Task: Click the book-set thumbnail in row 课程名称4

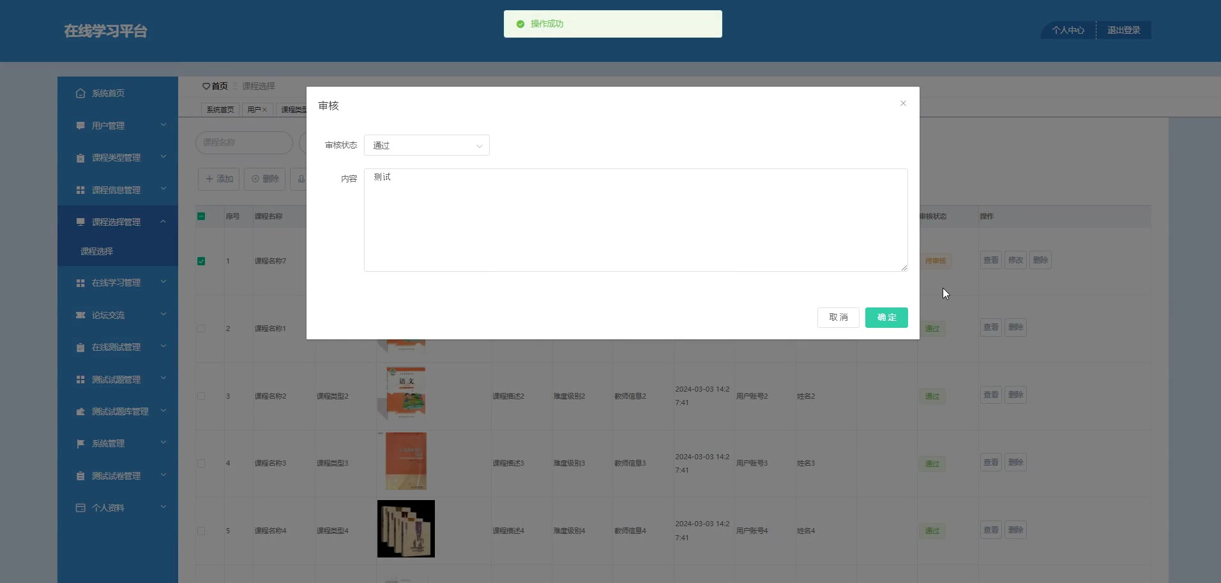Action: coord(406,529)
